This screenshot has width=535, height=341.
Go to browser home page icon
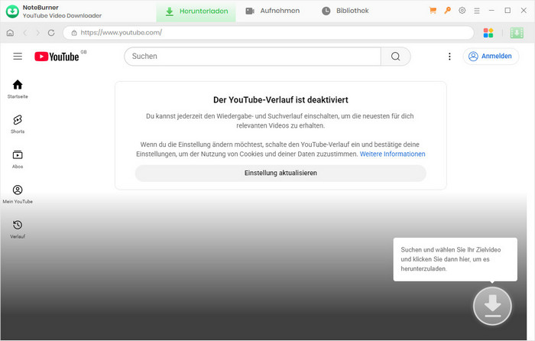pyautogui.click(x=10, y=33)
